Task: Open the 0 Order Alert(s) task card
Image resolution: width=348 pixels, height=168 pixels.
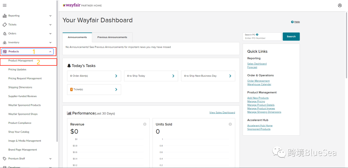Action: point(94,76)
